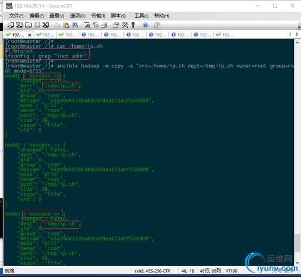This screenshot has height=277, width=301.
Task: Click the node2 | success >> line
Action: (x=35, y=145)
